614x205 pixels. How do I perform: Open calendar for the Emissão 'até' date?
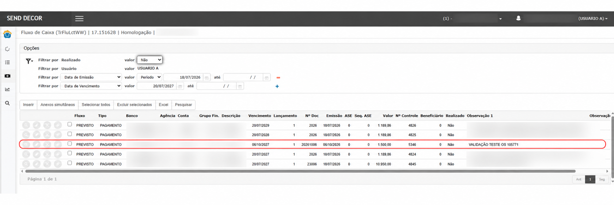click(x=266, y=77)
